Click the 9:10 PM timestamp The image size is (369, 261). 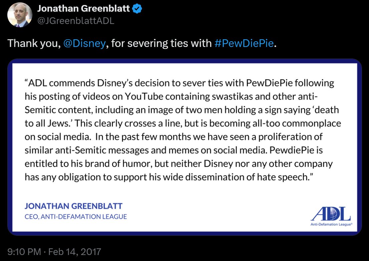[x=24, y=251]
